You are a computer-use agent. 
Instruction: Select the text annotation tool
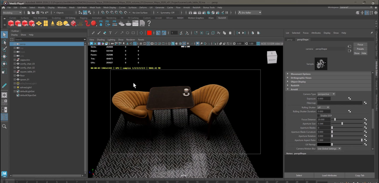(110, 33)
